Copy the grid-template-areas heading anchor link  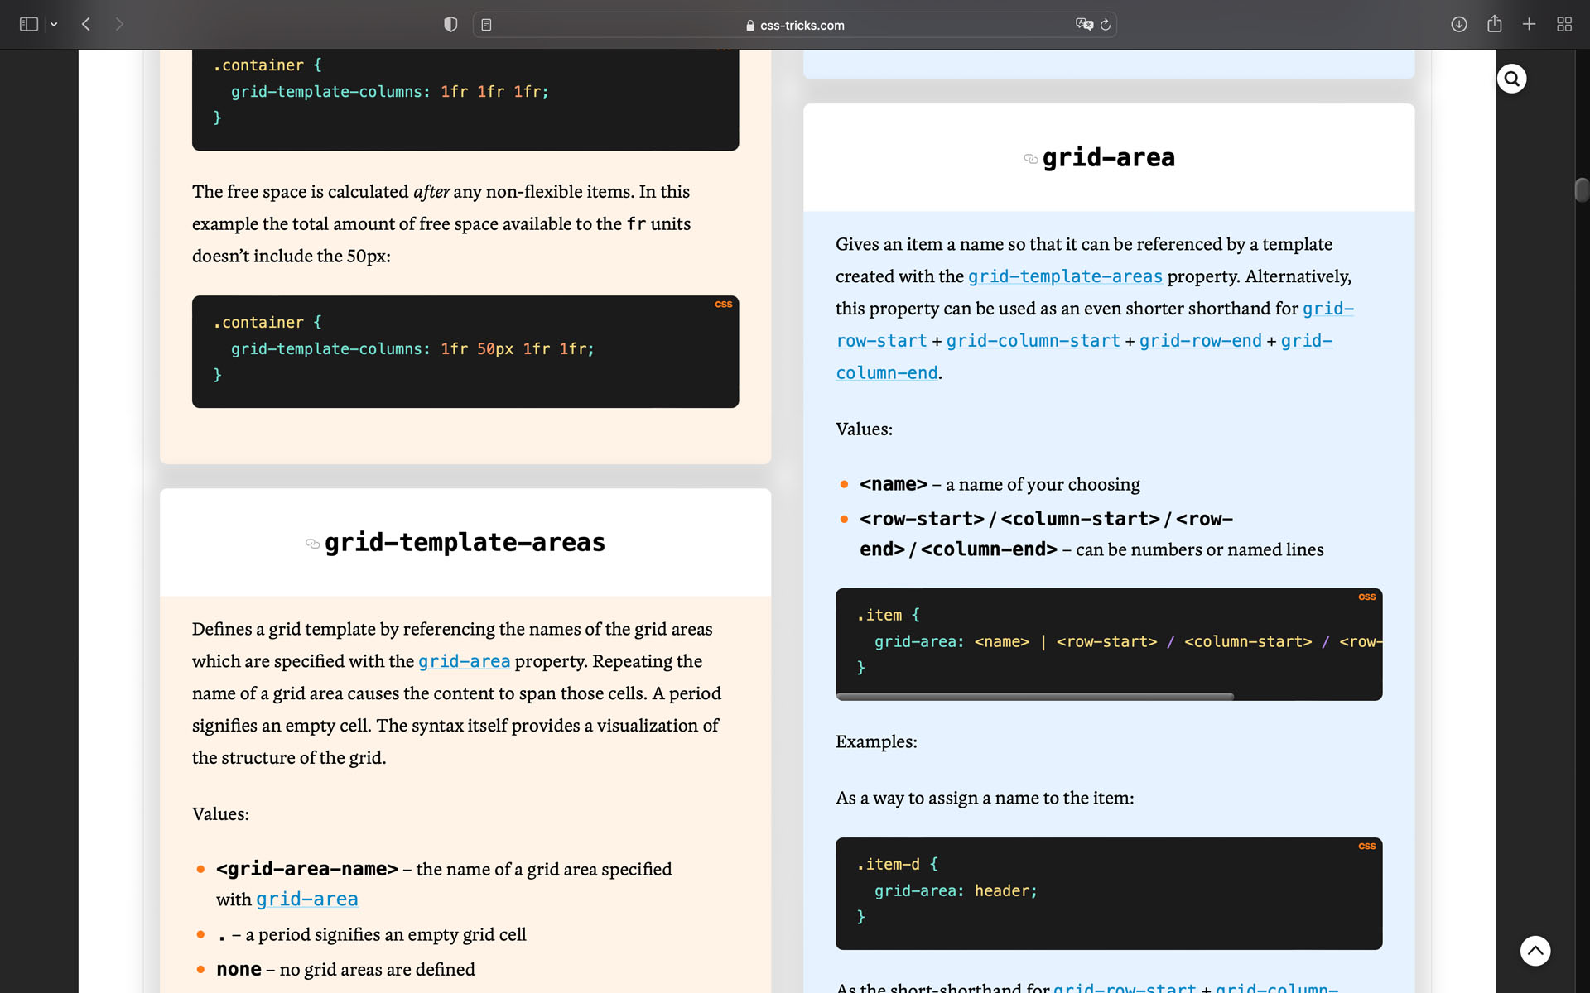click(312, 544)
